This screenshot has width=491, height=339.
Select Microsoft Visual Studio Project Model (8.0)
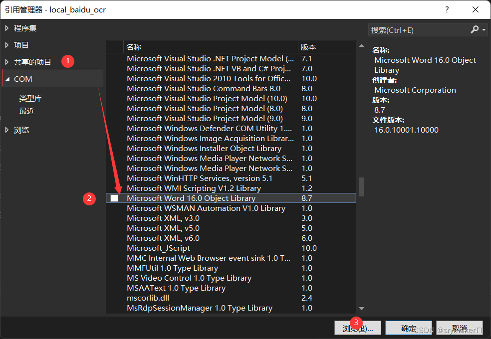point(231,109)
